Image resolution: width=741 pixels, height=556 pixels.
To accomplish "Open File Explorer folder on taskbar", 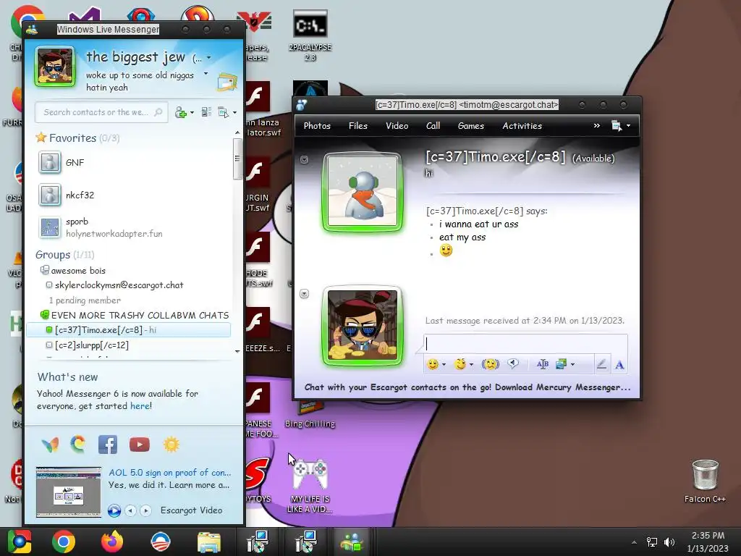I will pos(208,542).
